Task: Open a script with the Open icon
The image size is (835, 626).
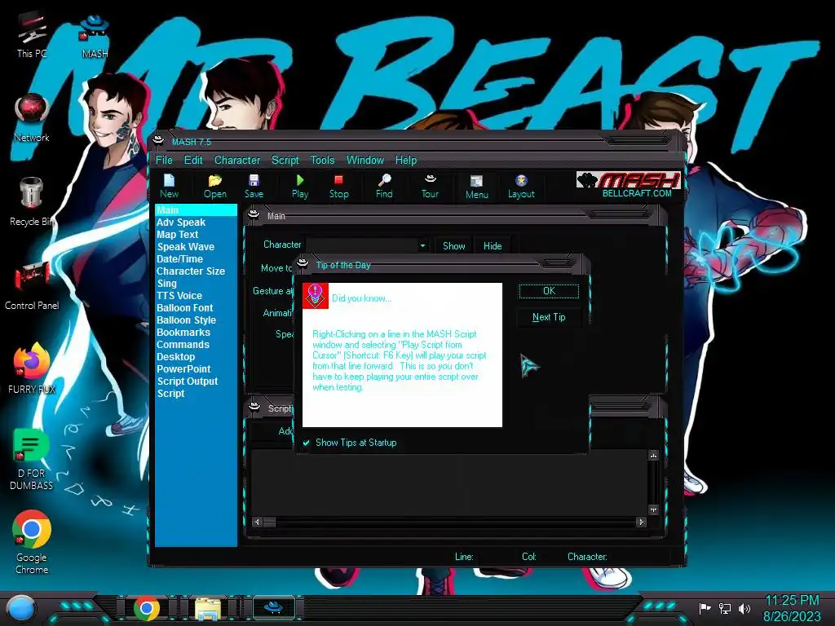Action: [214, 187]
